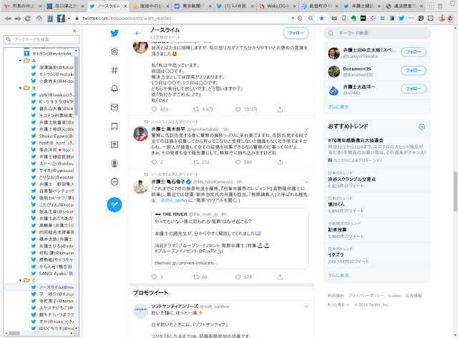This screenshot has height=338, width=458.
Task: Open address bar history dropdown arrow
Action: pos(293,18)
